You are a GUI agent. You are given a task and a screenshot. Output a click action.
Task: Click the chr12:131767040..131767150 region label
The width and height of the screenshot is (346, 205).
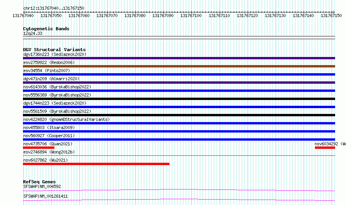pyautogui.click(x=54, y=8)
